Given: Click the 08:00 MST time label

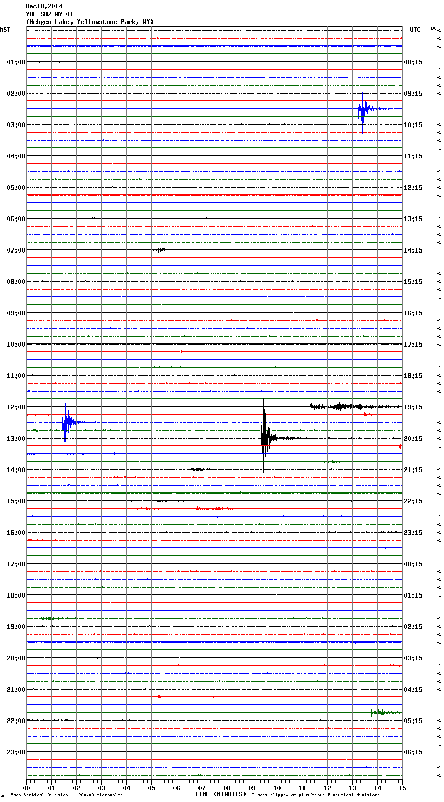Looking at the screenshot, I should click(16, 282).
